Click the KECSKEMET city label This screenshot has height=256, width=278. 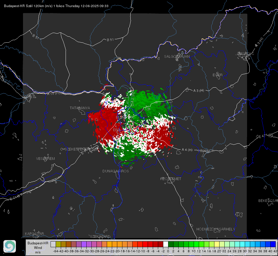pos(171,179)
